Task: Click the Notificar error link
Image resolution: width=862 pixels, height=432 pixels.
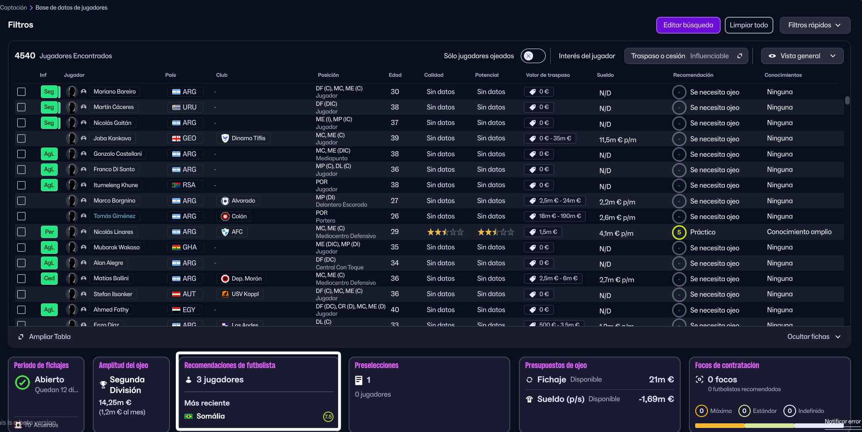Action: tap(843, 422)
